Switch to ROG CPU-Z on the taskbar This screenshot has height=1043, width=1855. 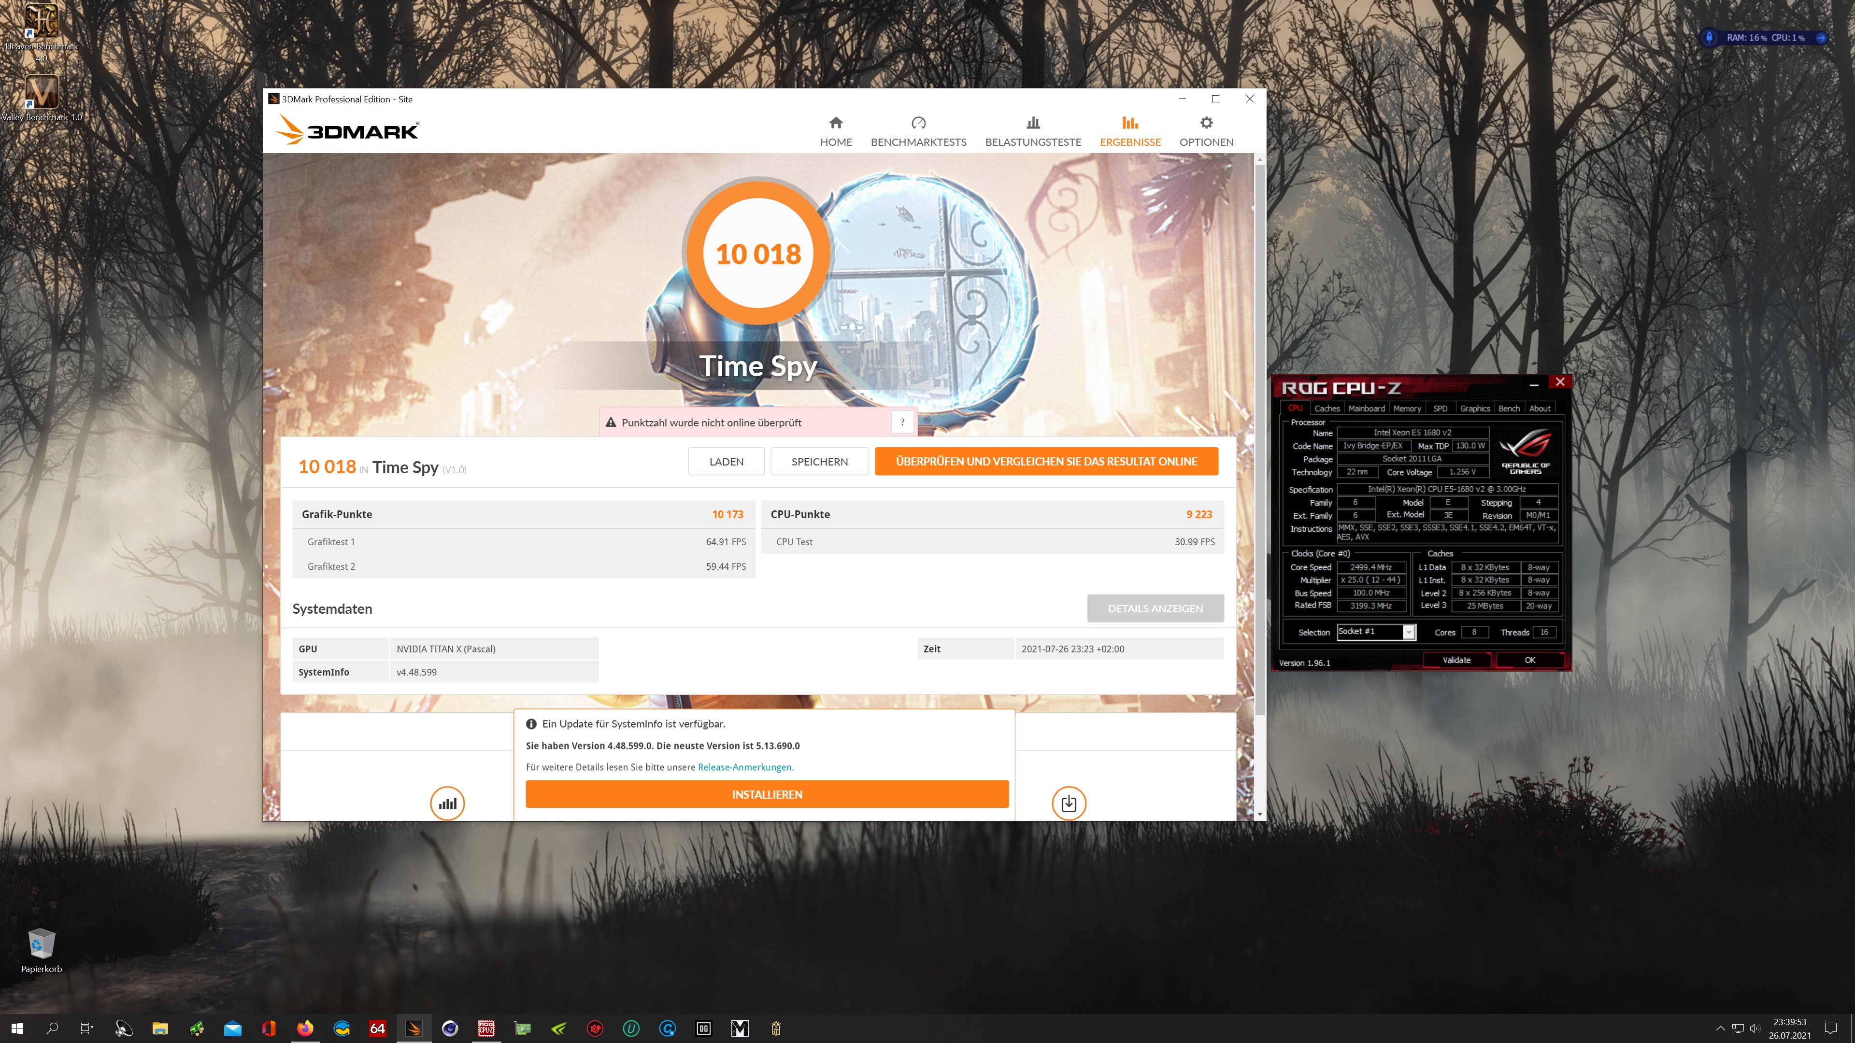(486, 1028)
